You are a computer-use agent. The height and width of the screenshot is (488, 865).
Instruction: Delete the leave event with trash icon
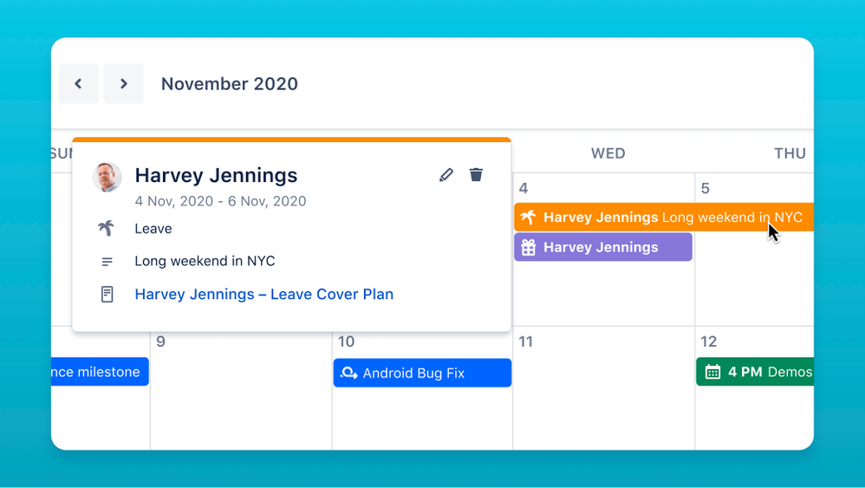pos(476,174)
